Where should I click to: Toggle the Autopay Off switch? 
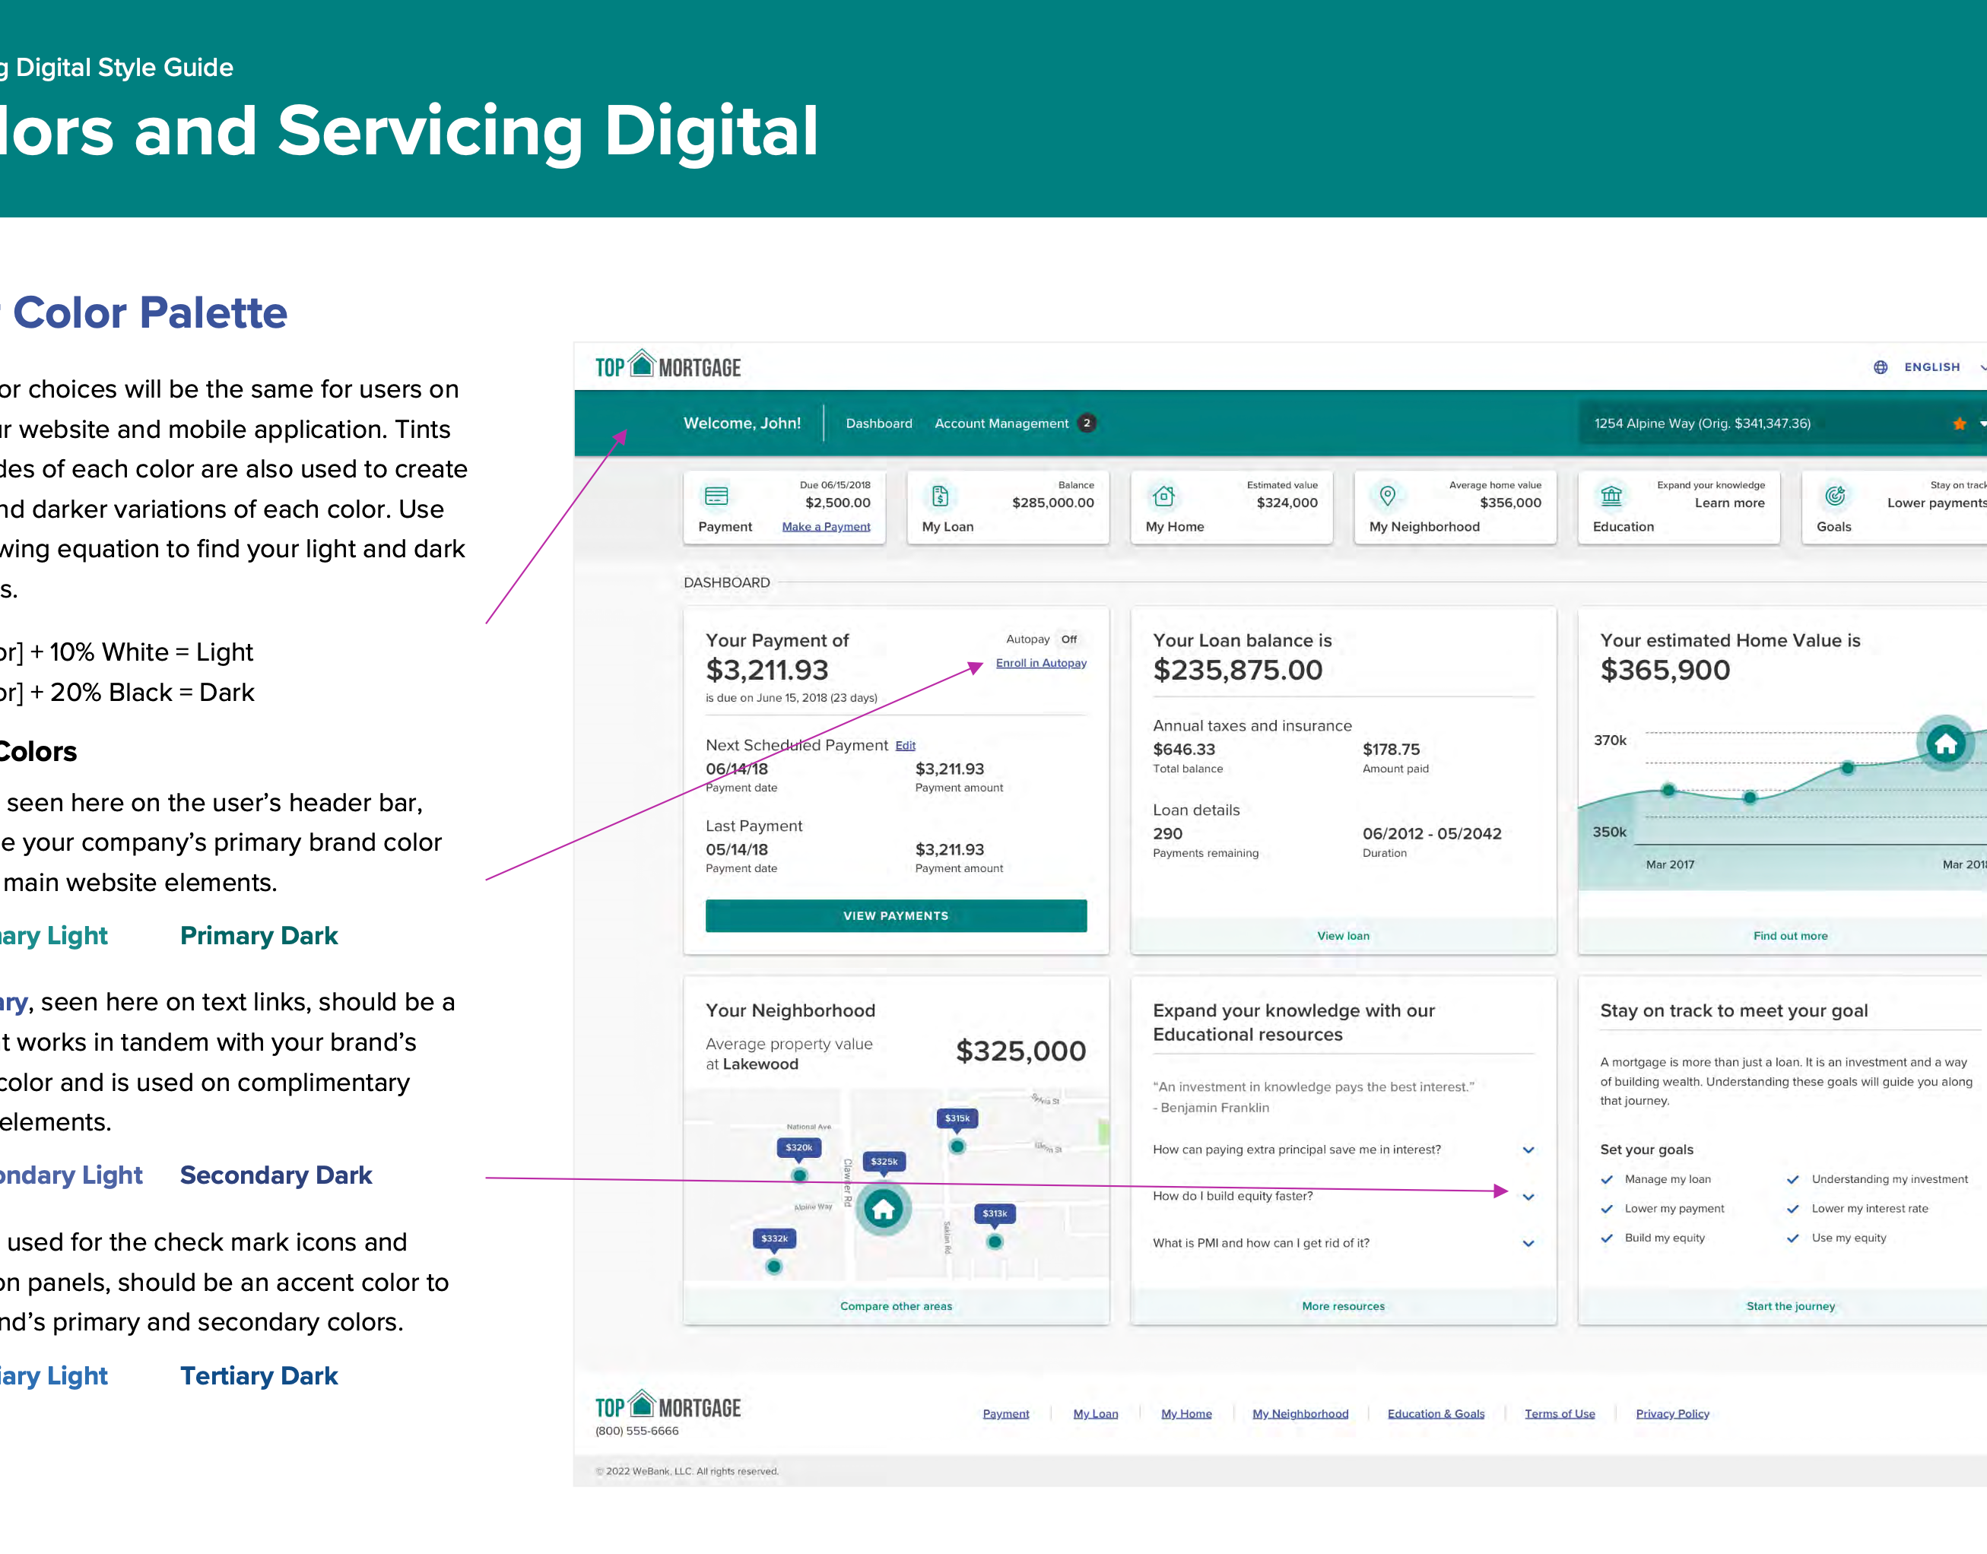coord(1068,639)
